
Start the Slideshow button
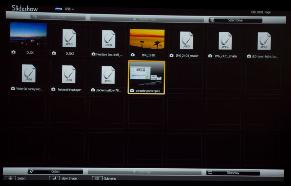[x=233, y=173]
